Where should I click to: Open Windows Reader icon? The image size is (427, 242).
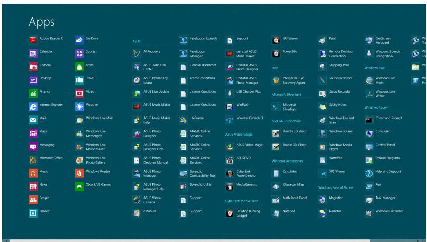coord(79,173)
